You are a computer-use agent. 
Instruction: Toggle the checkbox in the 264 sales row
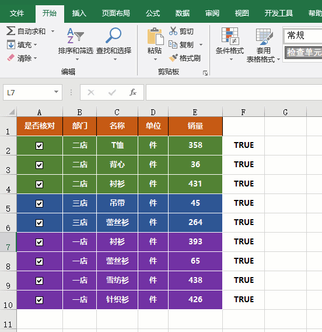pyautogui.click(x=39, y=223)
